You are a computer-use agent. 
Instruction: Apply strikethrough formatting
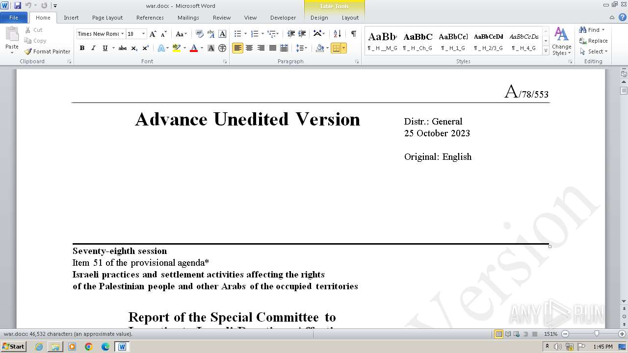click(x=123, y=48)
